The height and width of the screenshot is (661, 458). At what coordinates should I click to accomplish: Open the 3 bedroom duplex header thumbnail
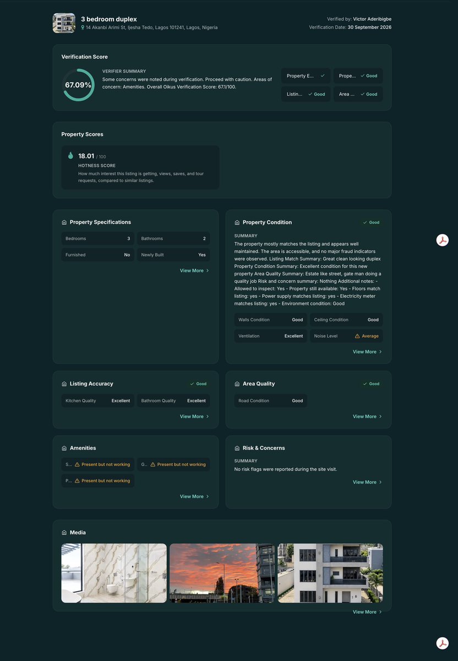64,23
